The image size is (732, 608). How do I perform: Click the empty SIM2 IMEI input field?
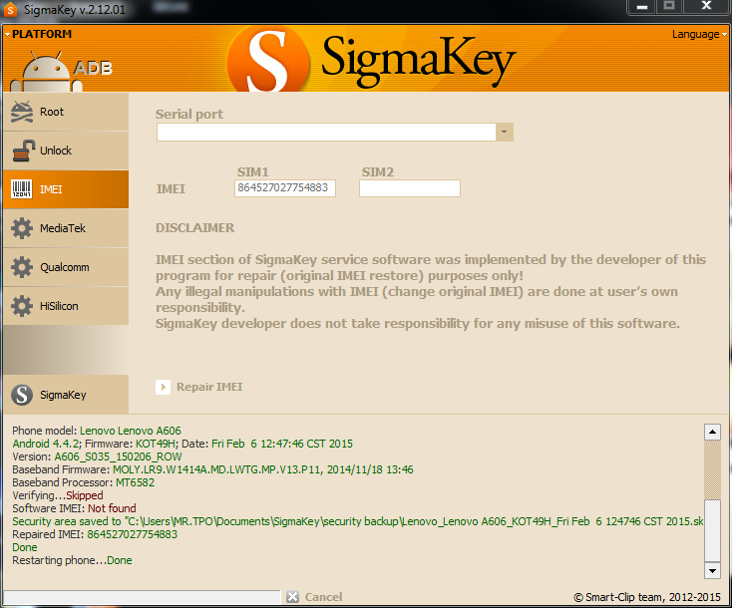click(x=410, y=188)
